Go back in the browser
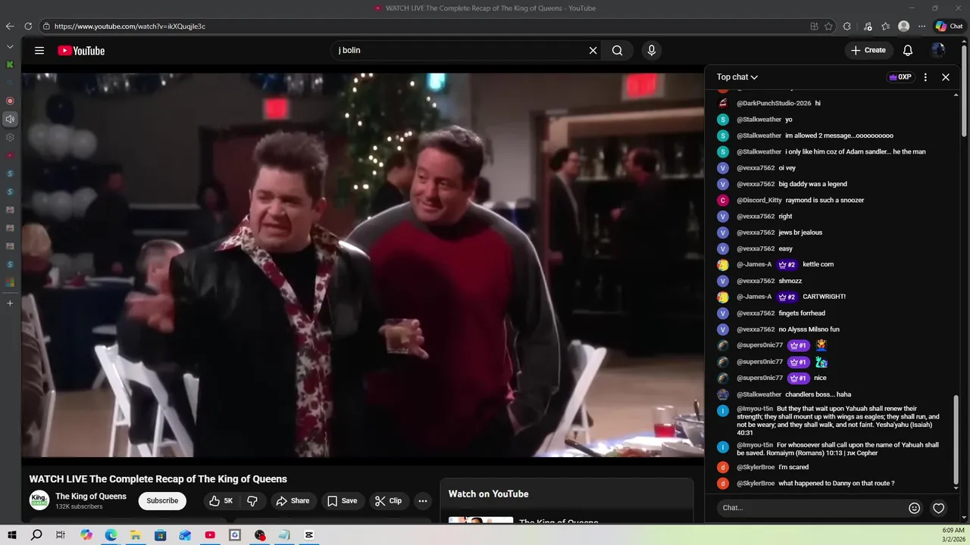Viewport: 970px width, 545px height. point(10,26)
